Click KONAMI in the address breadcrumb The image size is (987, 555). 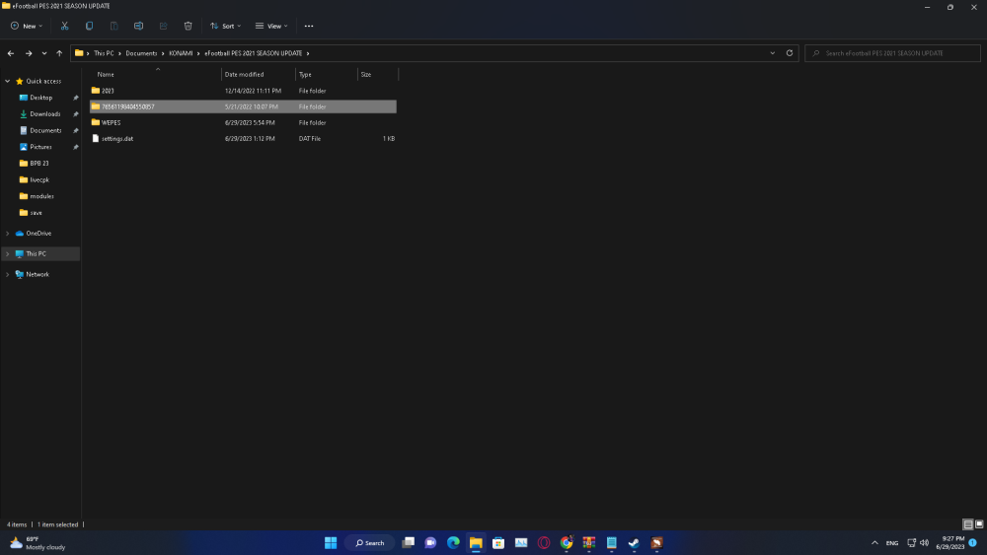point(181,53)
